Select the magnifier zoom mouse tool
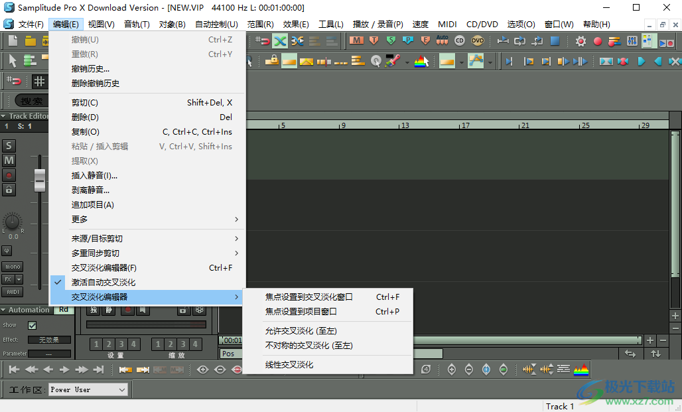Image resolution: width=682 pixels, height=412 pixels. click(x=375, y=61)
